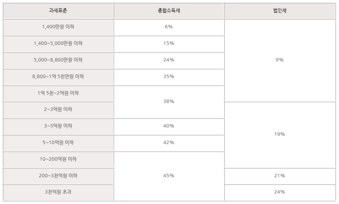
Task: Select the 21% corporate tax rate cell
Action: (x=279, y=176)
